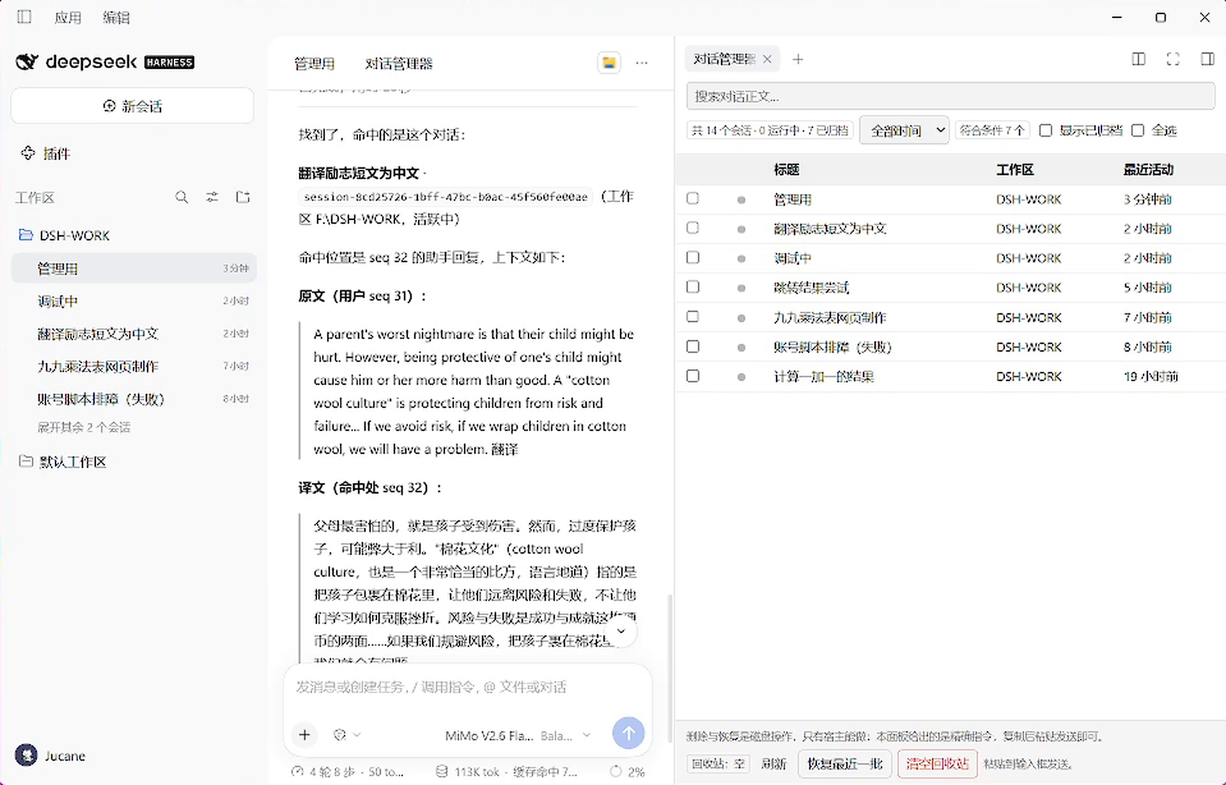Expand the 默认工作区 workspace folder
The width and height of the screenshot is (1226, 785).
(x=63, y=462)
